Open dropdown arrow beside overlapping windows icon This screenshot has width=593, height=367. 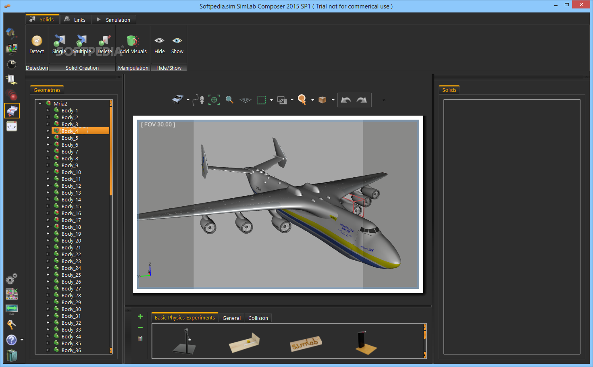292,100
